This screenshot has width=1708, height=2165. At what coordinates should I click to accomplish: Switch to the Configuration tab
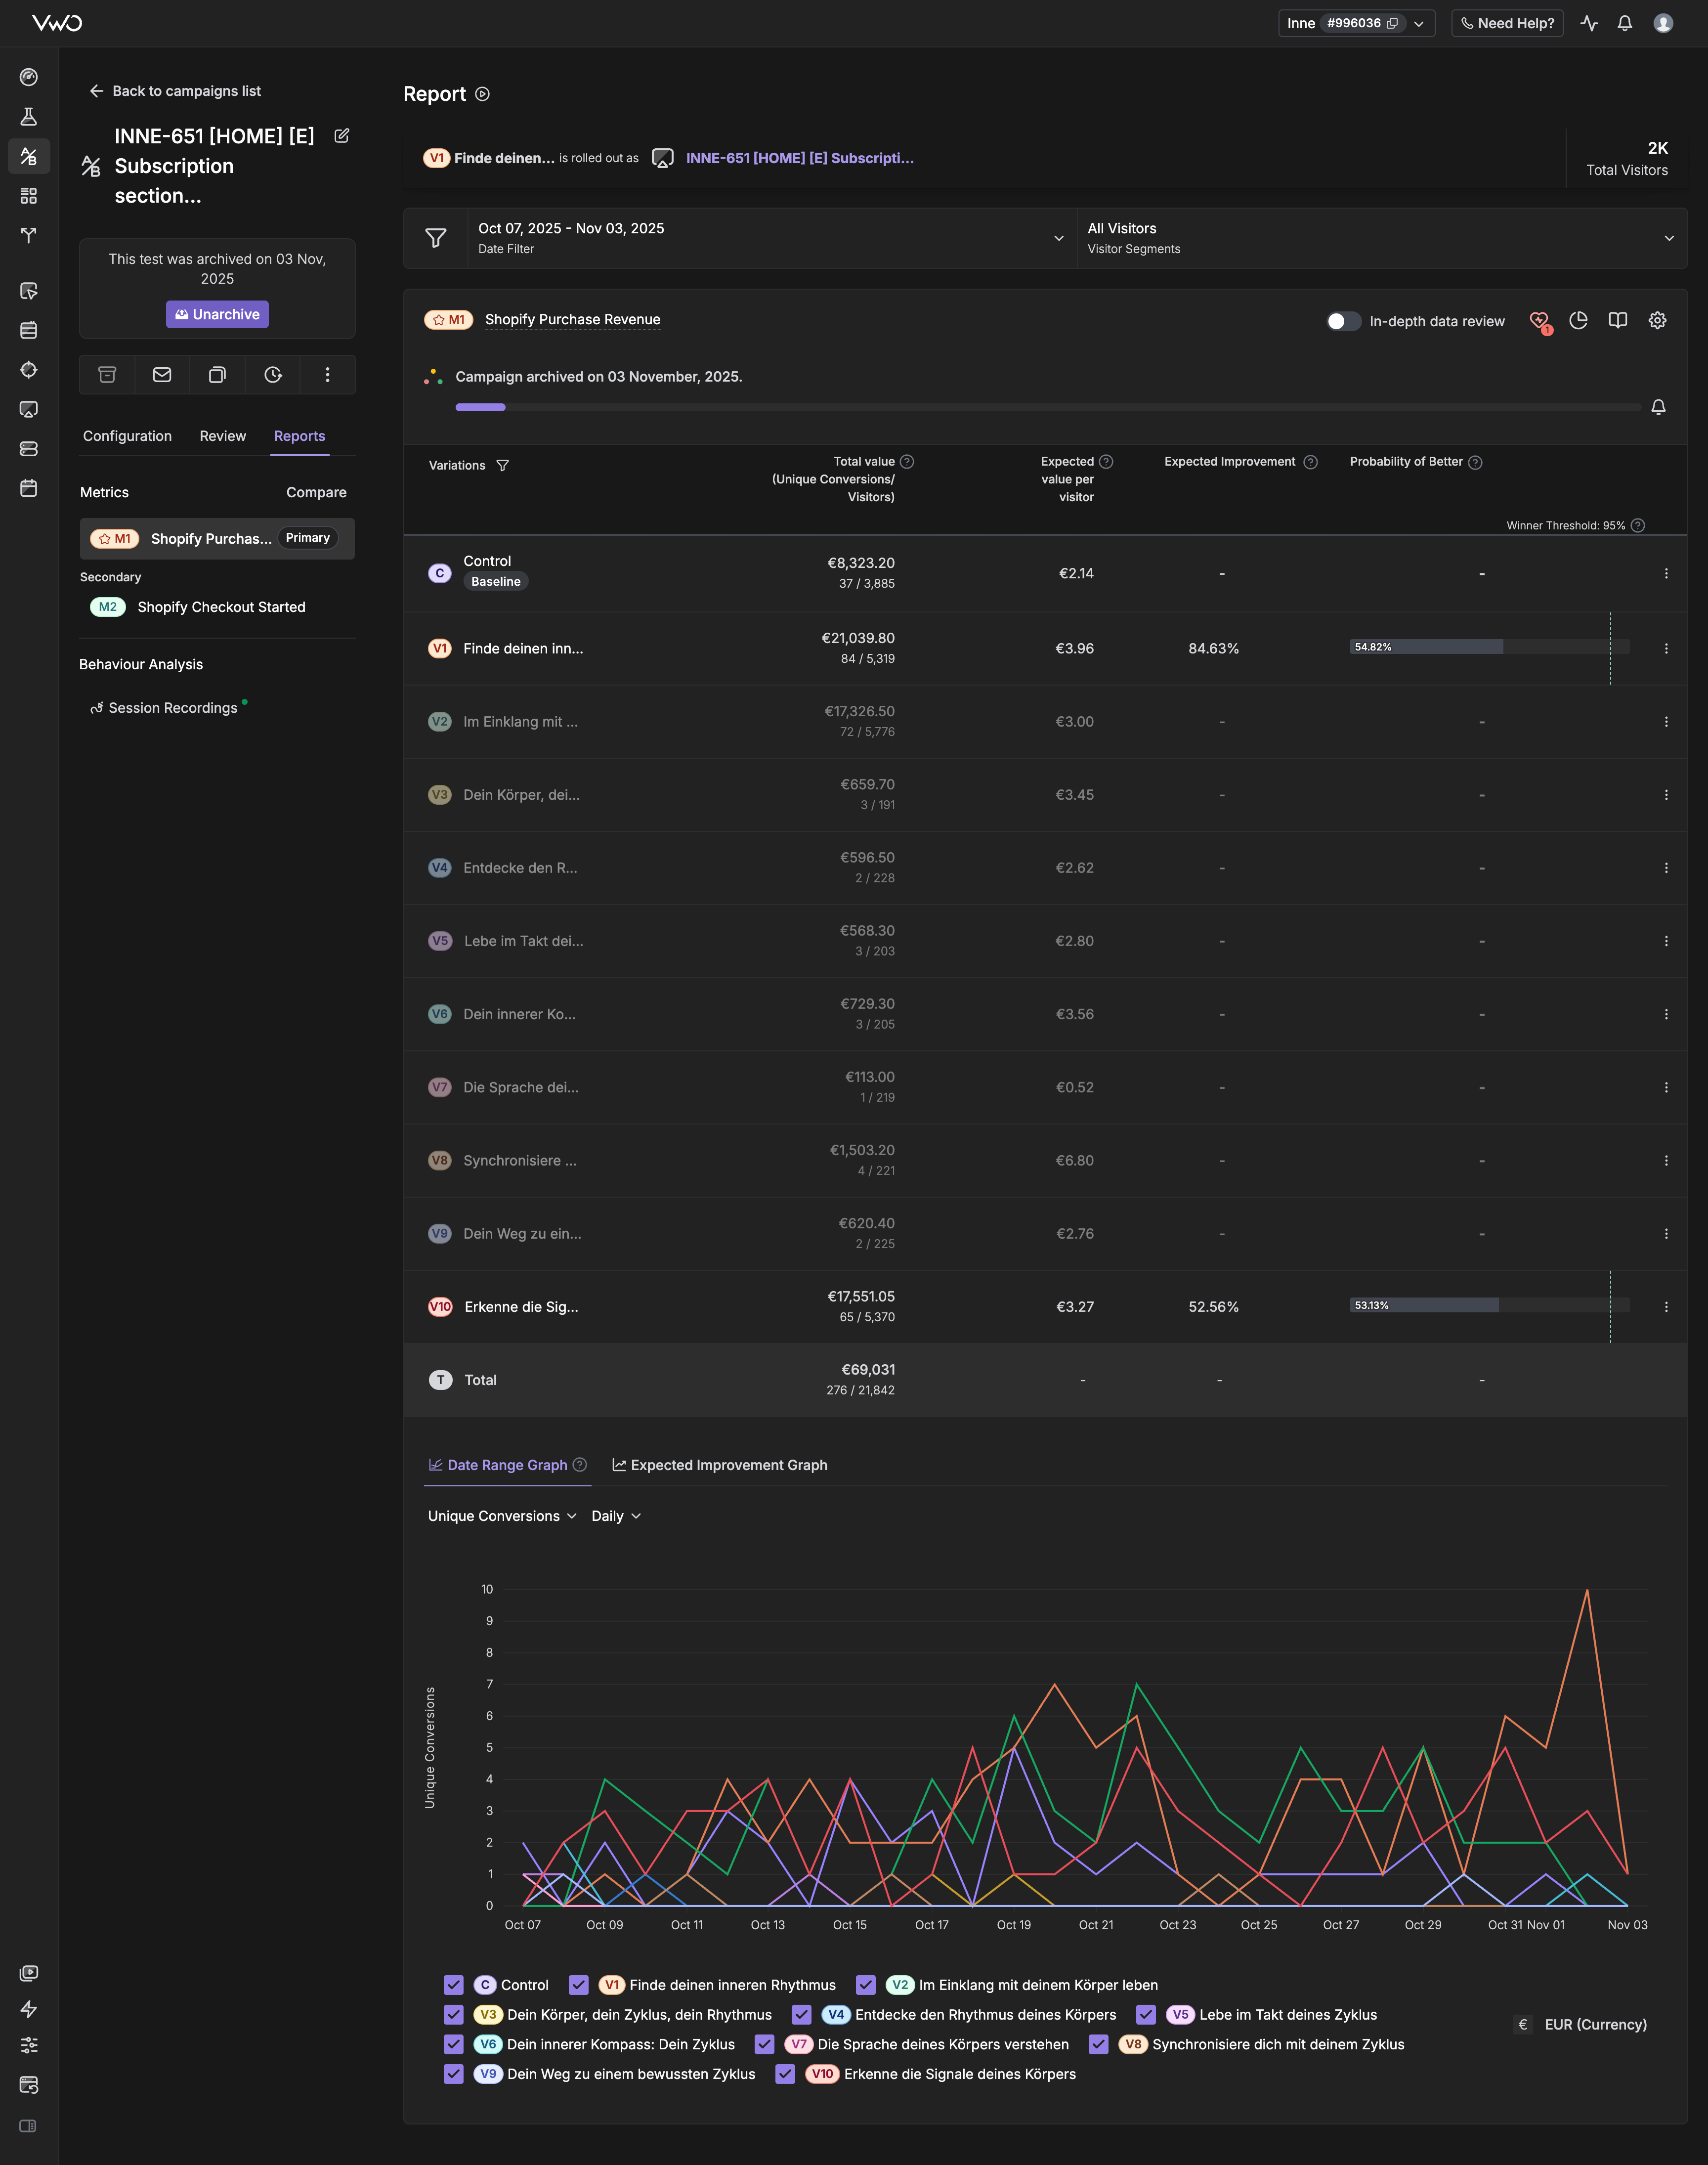(127, 436)
